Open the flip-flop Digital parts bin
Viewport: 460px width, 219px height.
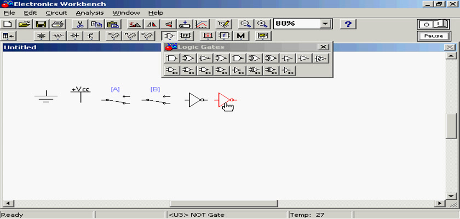tap(186, 36)
